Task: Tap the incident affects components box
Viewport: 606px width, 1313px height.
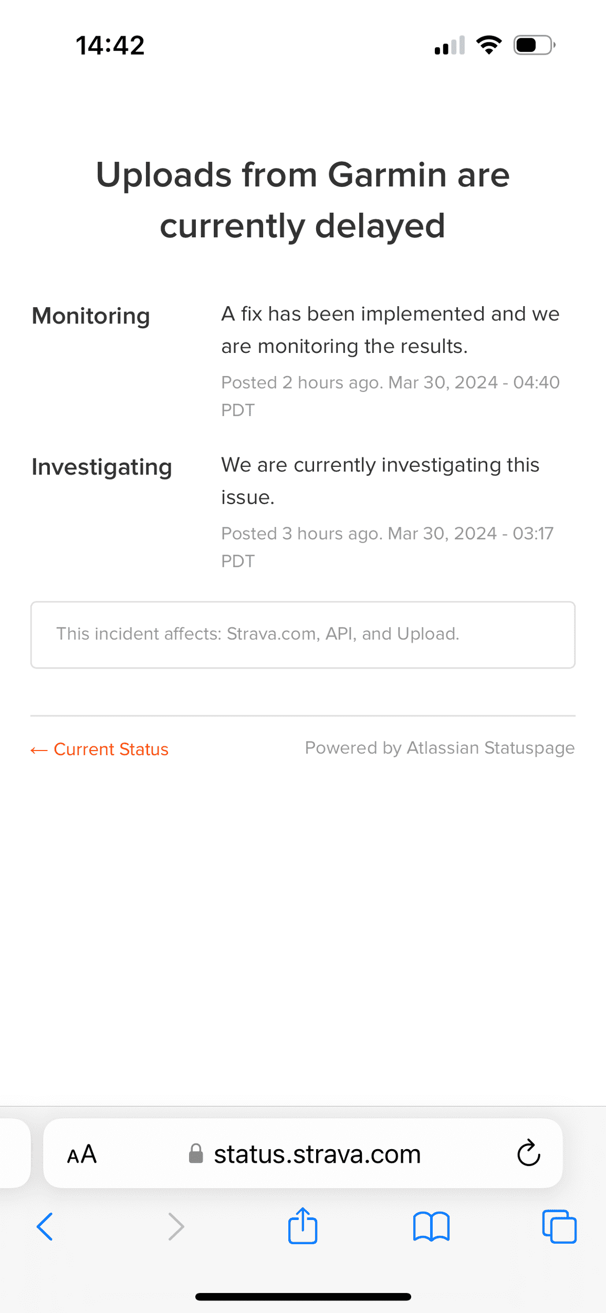Action: [302, 634]
